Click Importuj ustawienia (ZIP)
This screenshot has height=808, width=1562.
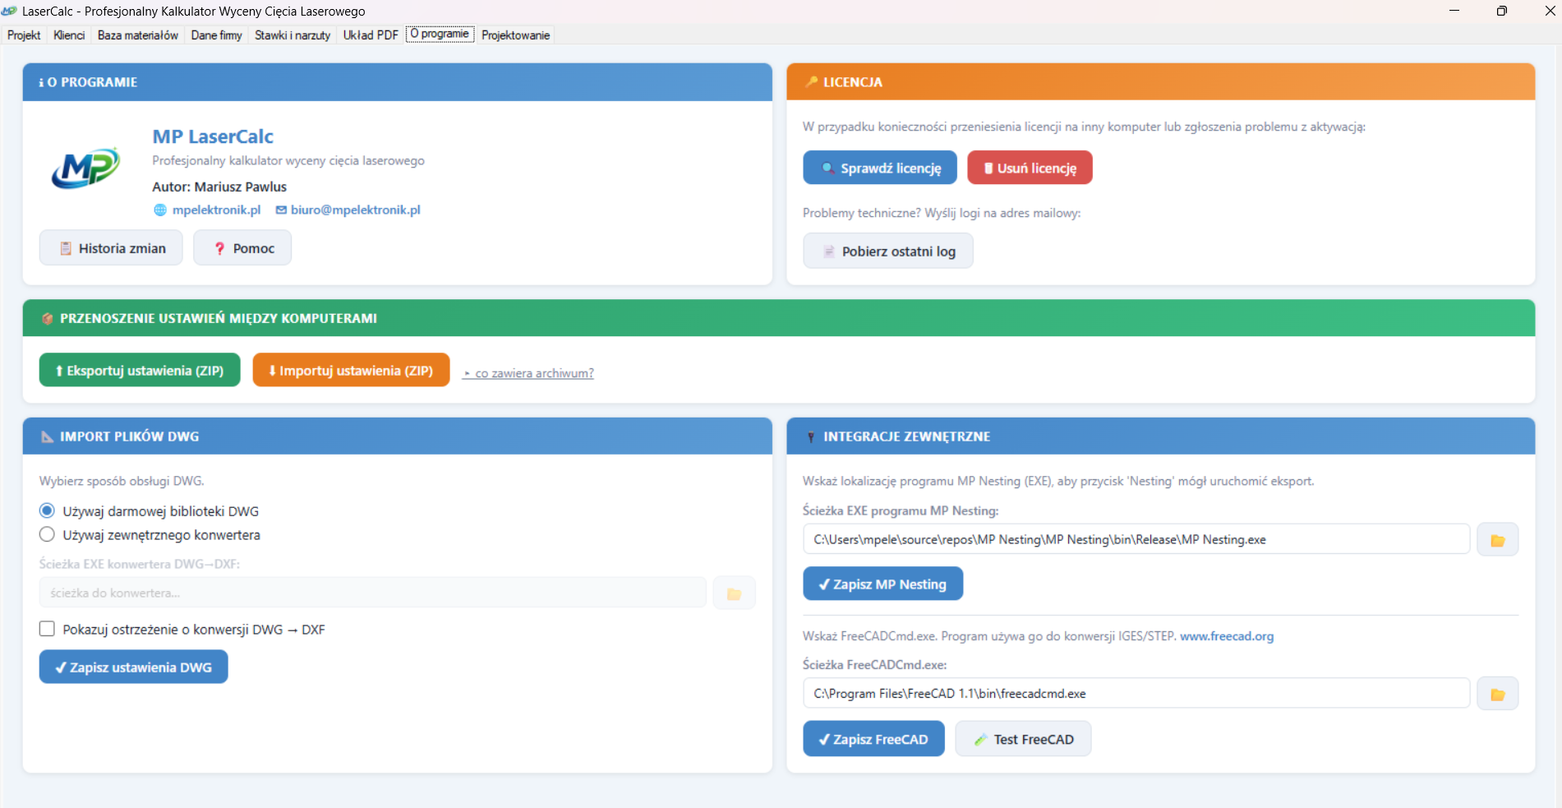click(x=351, y=370)
